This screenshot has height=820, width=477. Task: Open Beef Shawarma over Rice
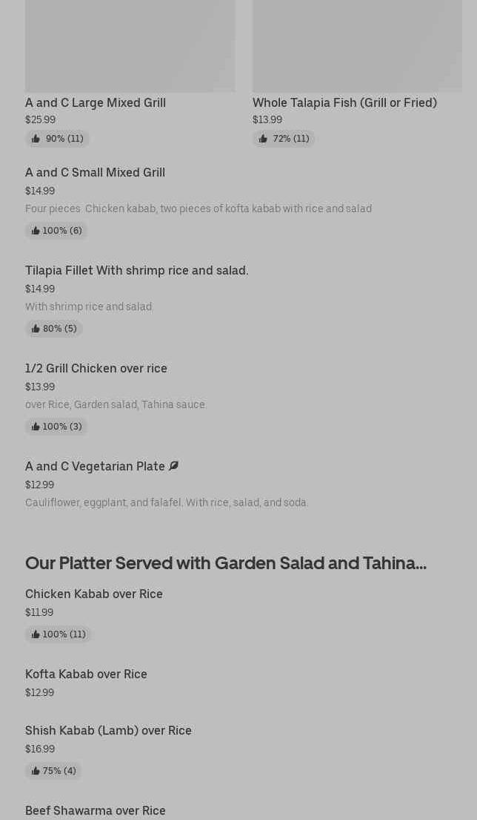(96, 810)
